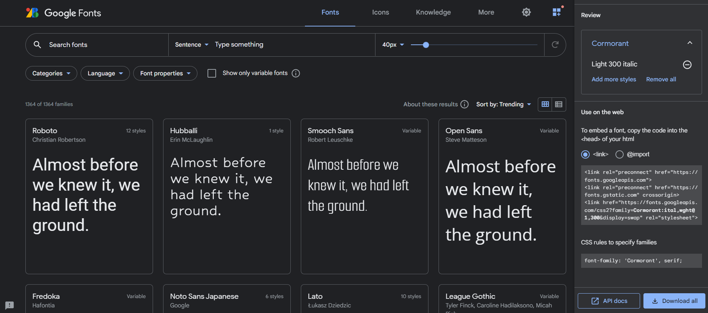708x313 pixels.
Task: Toggle the dark/light theme icon
Action: (x=526, y=12)
